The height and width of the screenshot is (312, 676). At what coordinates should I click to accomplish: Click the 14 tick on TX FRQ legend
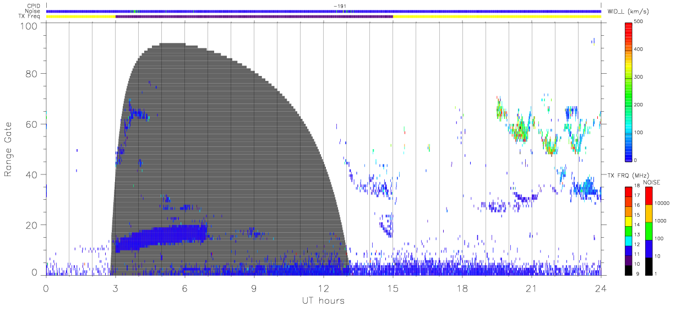[x=637, y=225]
